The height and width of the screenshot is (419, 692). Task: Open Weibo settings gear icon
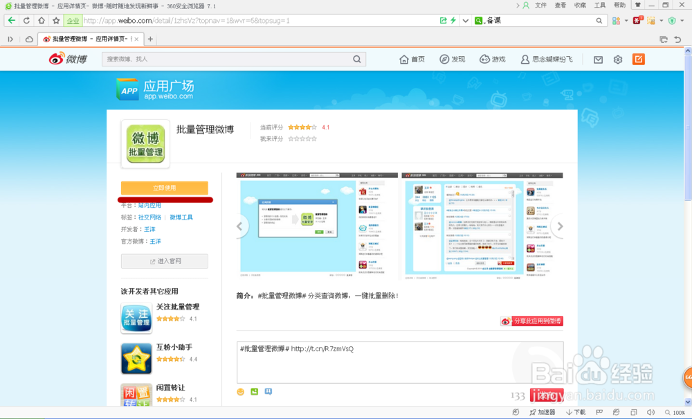pyautogui.click(x=618, y=60)
